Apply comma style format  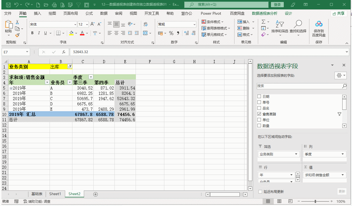[x=178, y=33]
